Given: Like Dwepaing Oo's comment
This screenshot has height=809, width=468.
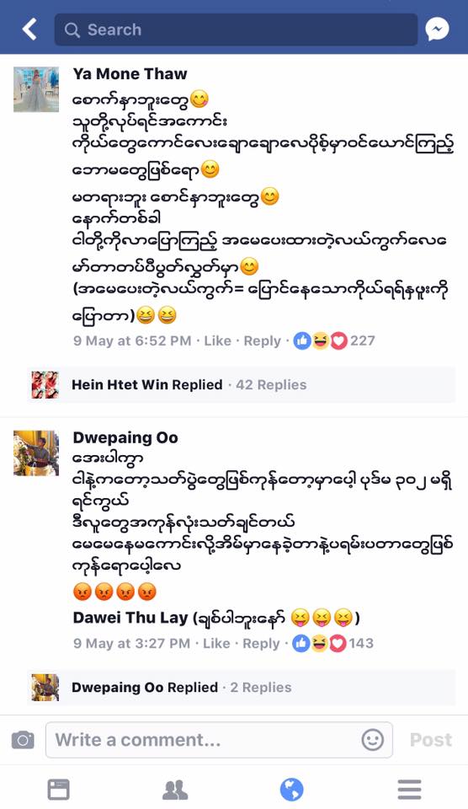Looking at the screenshot, I should coord(216,643).
